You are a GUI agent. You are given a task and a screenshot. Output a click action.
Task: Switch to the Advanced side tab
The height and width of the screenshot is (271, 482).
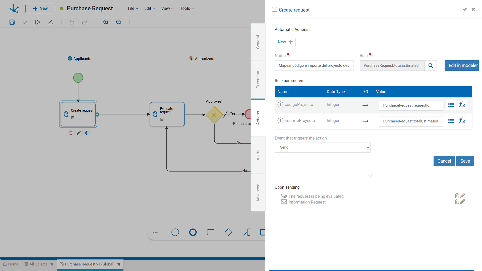pyautogui.click(x=258, y=192)
